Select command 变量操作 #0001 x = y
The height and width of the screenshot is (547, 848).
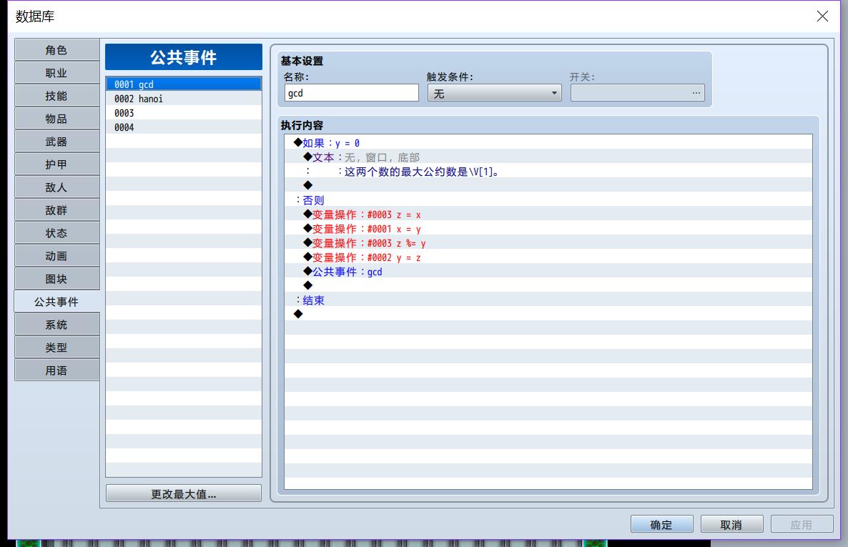pyautogui.click(x=548, y=229)
